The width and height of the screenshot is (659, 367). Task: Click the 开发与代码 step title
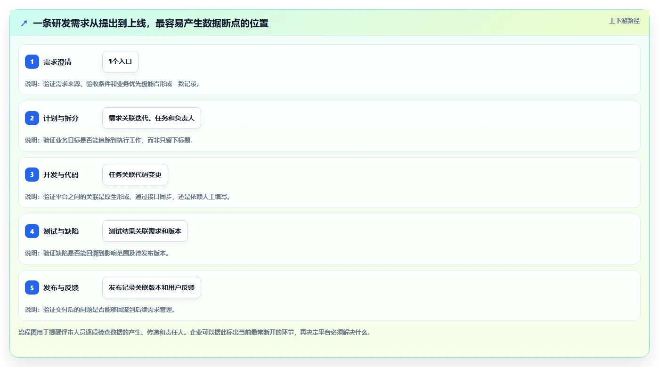tap(61, 175)
